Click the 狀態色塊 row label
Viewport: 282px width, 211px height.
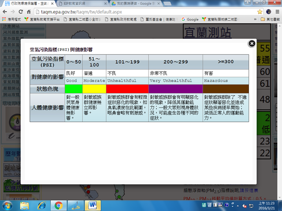48,89
